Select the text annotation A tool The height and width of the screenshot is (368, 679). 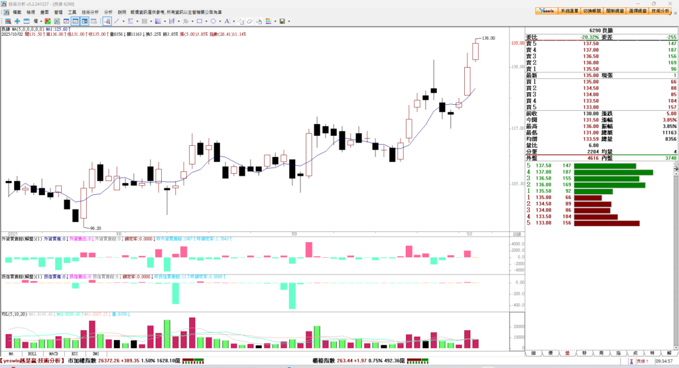pos(227,21)
